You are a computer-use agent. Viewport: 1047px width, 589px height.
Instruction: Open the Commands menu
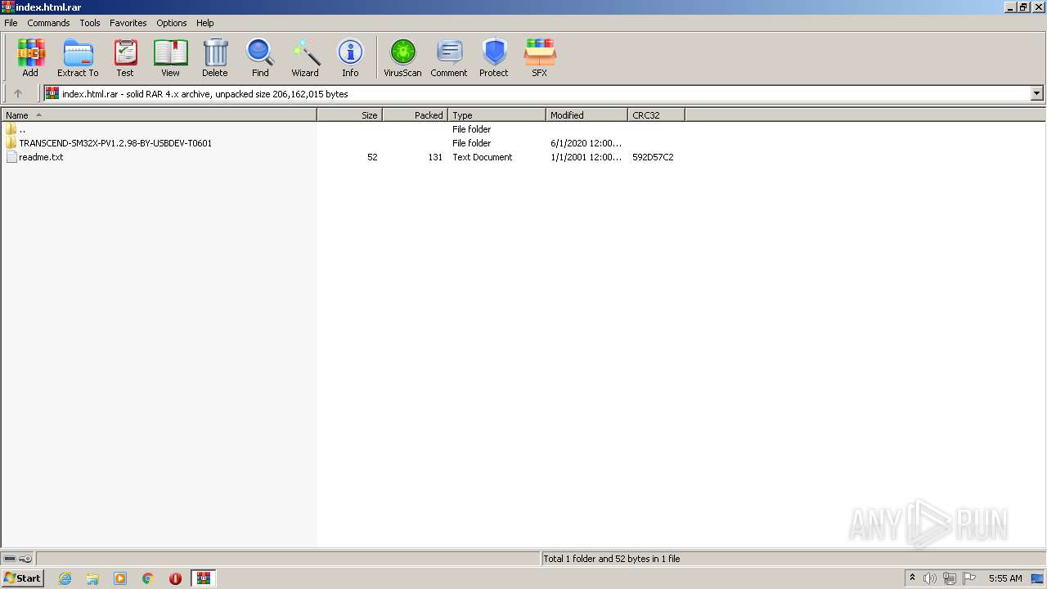[48, 23]
